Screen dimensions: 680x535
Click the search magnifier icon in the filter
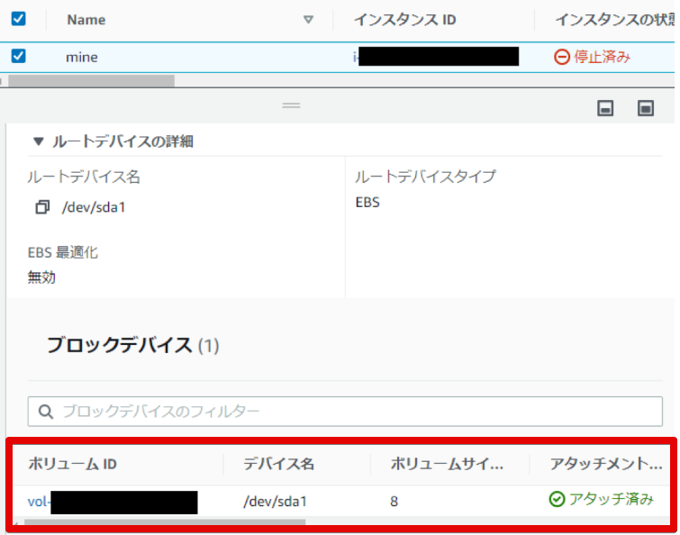(46, 412)
